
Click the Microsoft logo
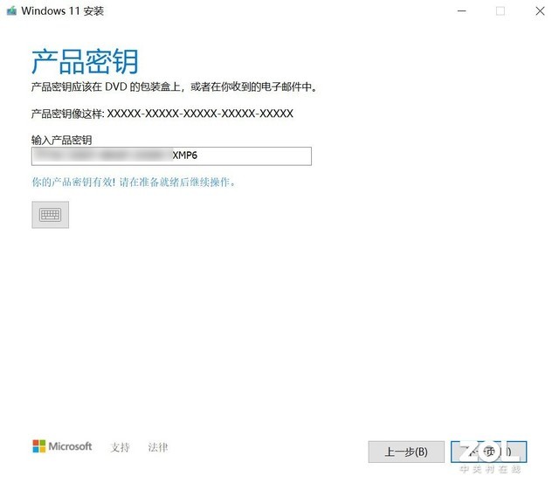point(62,446)
